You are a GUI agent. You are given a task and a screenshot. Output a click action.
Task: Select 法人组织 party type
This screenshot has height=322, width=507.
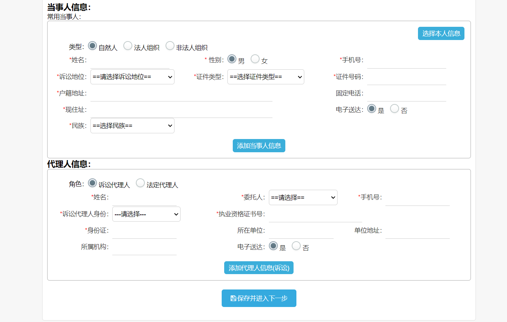[x=128, y=46]
